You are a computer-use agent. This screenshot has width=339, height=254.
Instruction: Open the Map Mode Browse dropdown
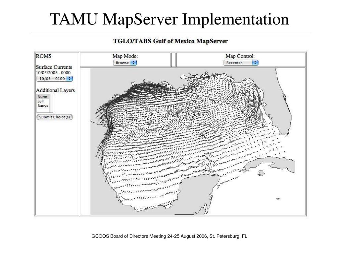click(x=125, y=63)
